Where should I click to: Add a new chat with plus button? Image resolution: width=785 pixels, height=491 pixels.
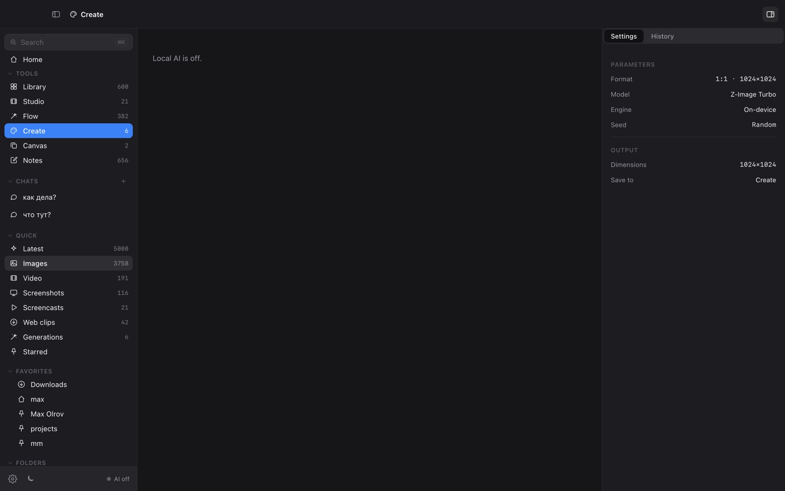click(x=124, y=181)
